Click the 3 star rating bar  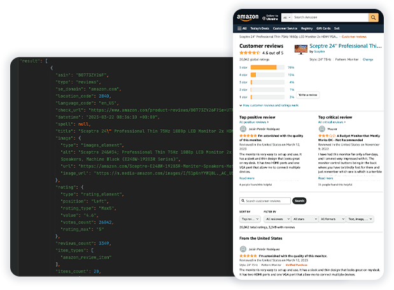267,82
